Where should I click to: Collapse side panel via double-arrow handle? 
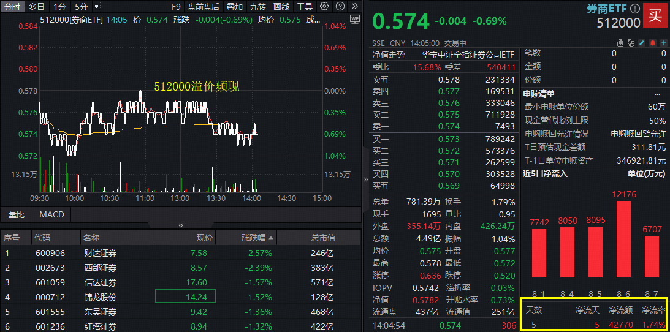click(x=365, y=179)
